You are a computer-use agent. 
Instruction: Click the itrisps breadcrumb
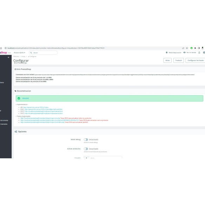[23, 57]
